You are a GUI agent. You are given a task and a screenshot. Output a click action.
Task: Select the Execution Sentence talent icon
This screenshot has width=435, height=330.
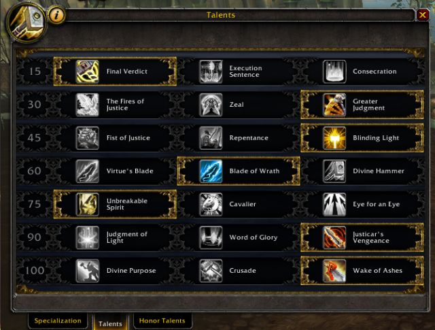coord(211,71)
